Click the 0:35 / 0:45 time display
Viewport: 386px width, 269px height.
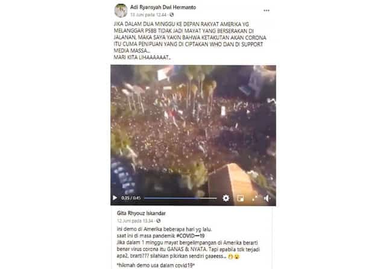tap(131, 198)
